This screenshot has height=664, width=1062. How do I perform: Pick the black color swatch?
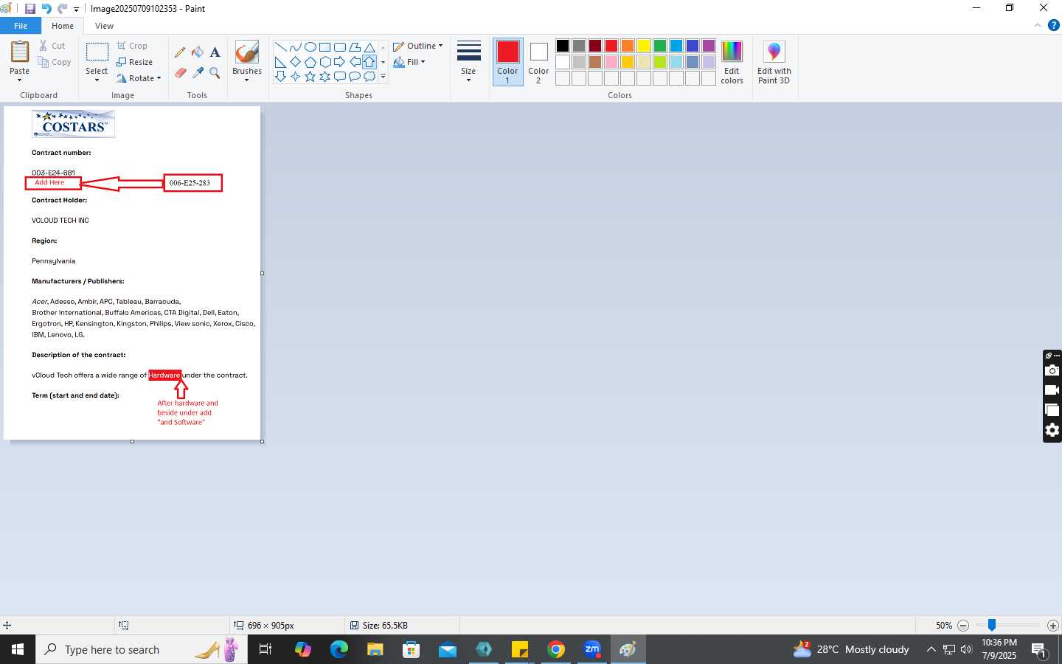[563, 46]
